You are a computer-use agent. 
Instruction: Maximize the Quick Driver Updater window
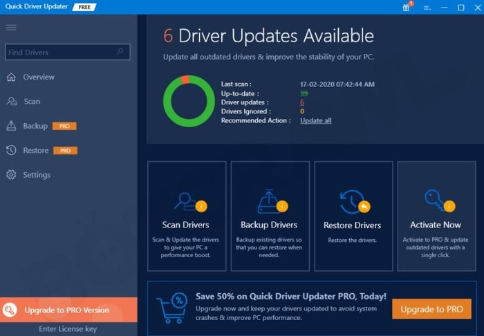click(x=461, y=8)
